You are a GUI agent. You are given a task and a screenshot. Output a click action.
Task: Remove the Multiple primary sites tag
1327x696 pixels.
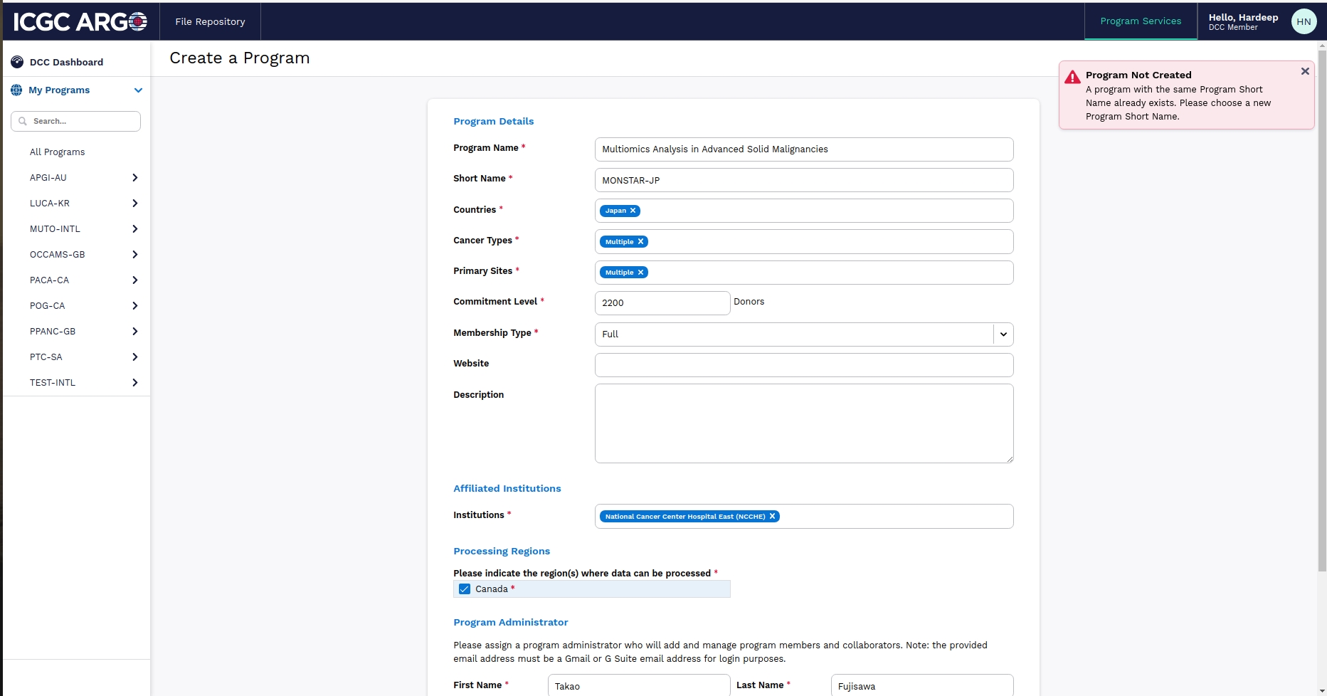(x=640, y=272)
